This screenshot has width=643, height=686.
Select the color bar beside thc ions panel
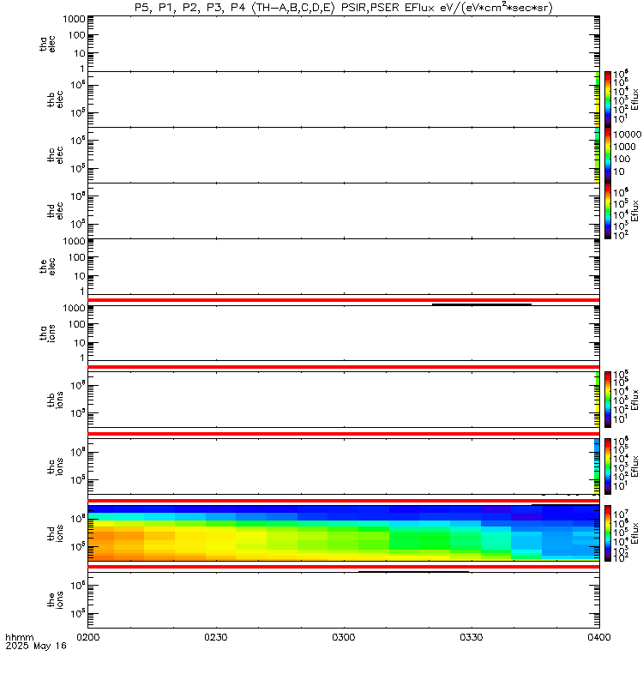pos(608,466)
